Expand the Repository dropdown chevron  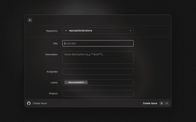click(130, 31)
